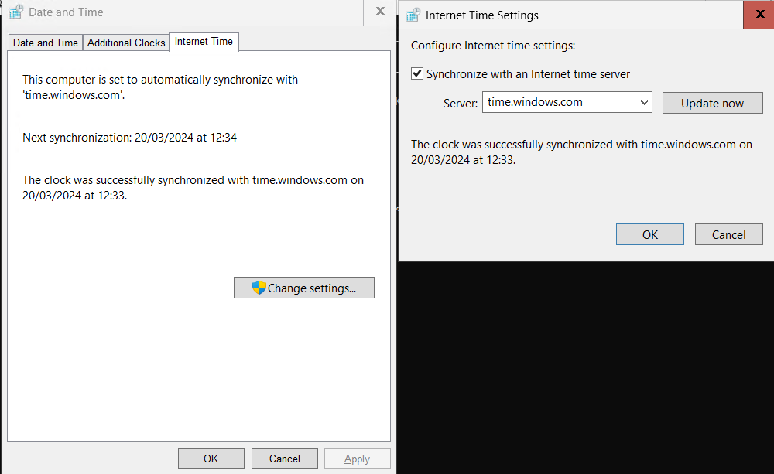The image size is (774, 474).
Task: Switch to the Date and Time tab
Action: [44, 43]
